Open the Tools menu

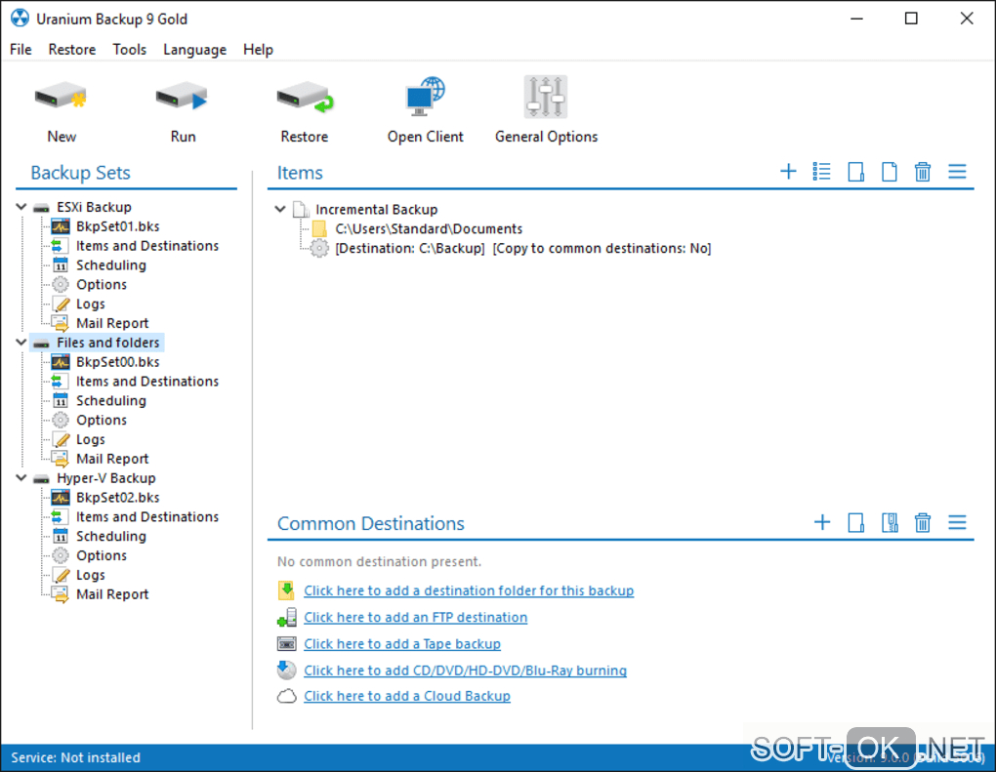pyautogui.click(x=130, y=50)
